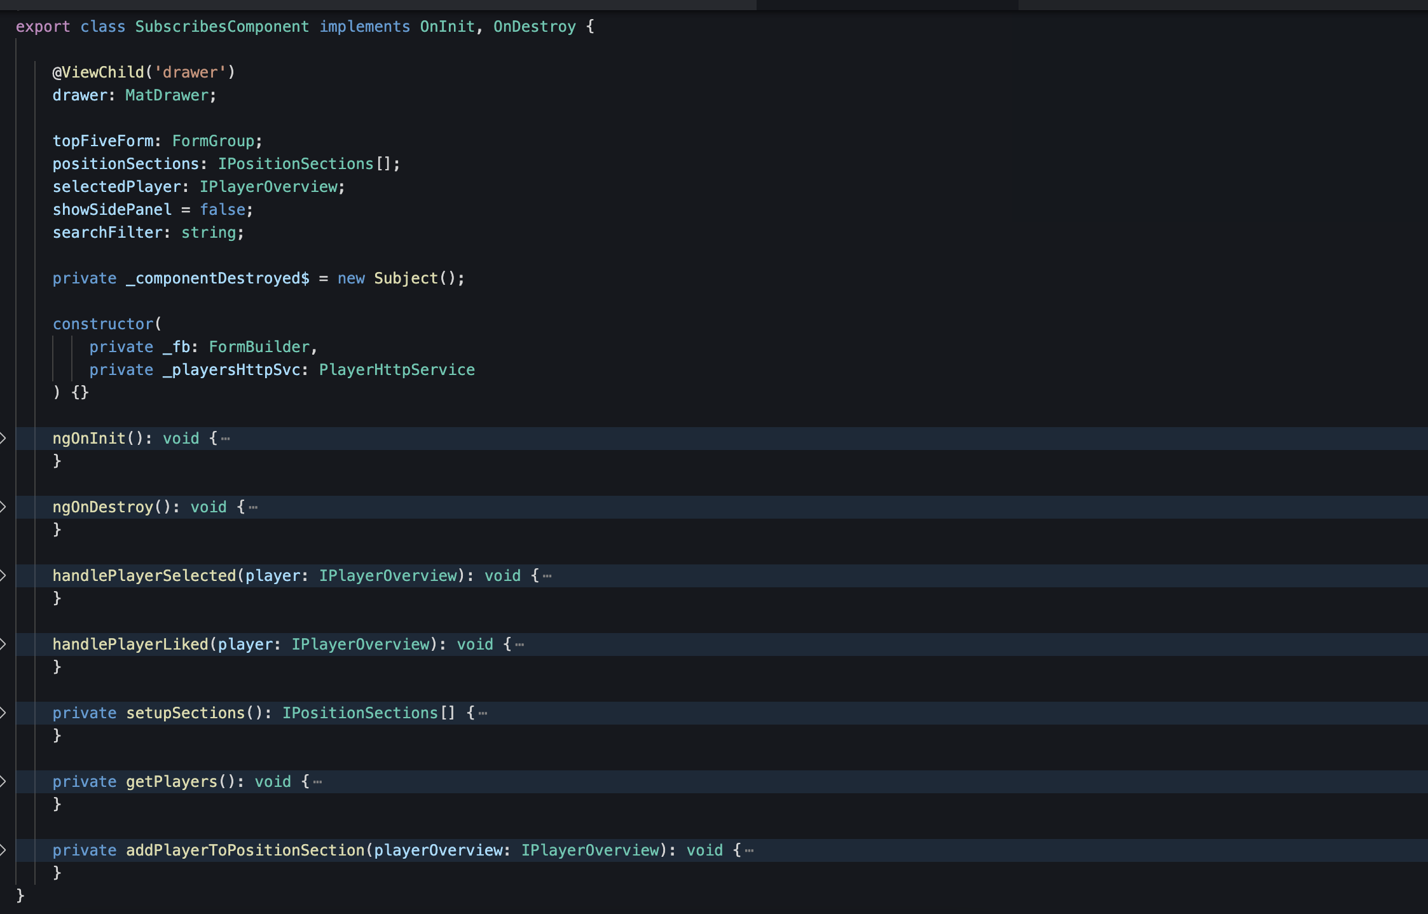The height and width of the screenshot is (914, 1428).
Task: Expand the folded ngOnInit method chevron
Action: click(3, 438)
